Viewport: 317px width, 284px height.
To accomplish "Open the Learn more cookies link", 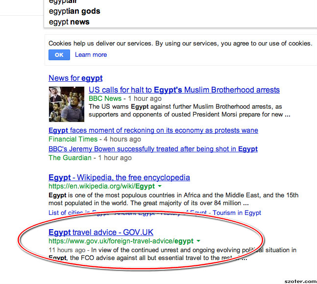I will 91,55.
